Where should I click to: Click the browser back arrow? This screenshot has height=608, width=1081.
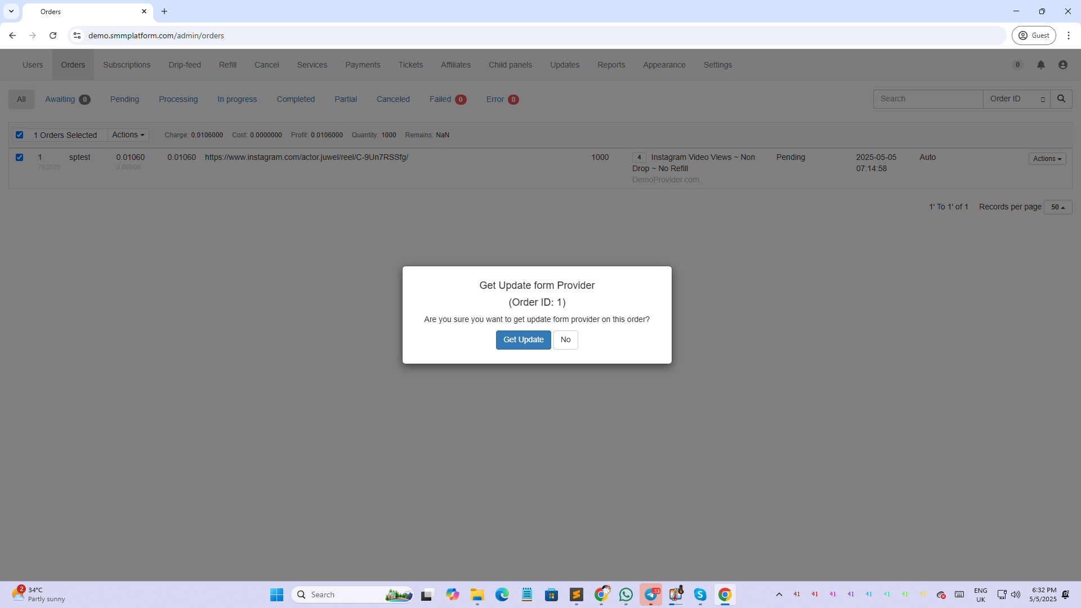[x=12, y=35]
